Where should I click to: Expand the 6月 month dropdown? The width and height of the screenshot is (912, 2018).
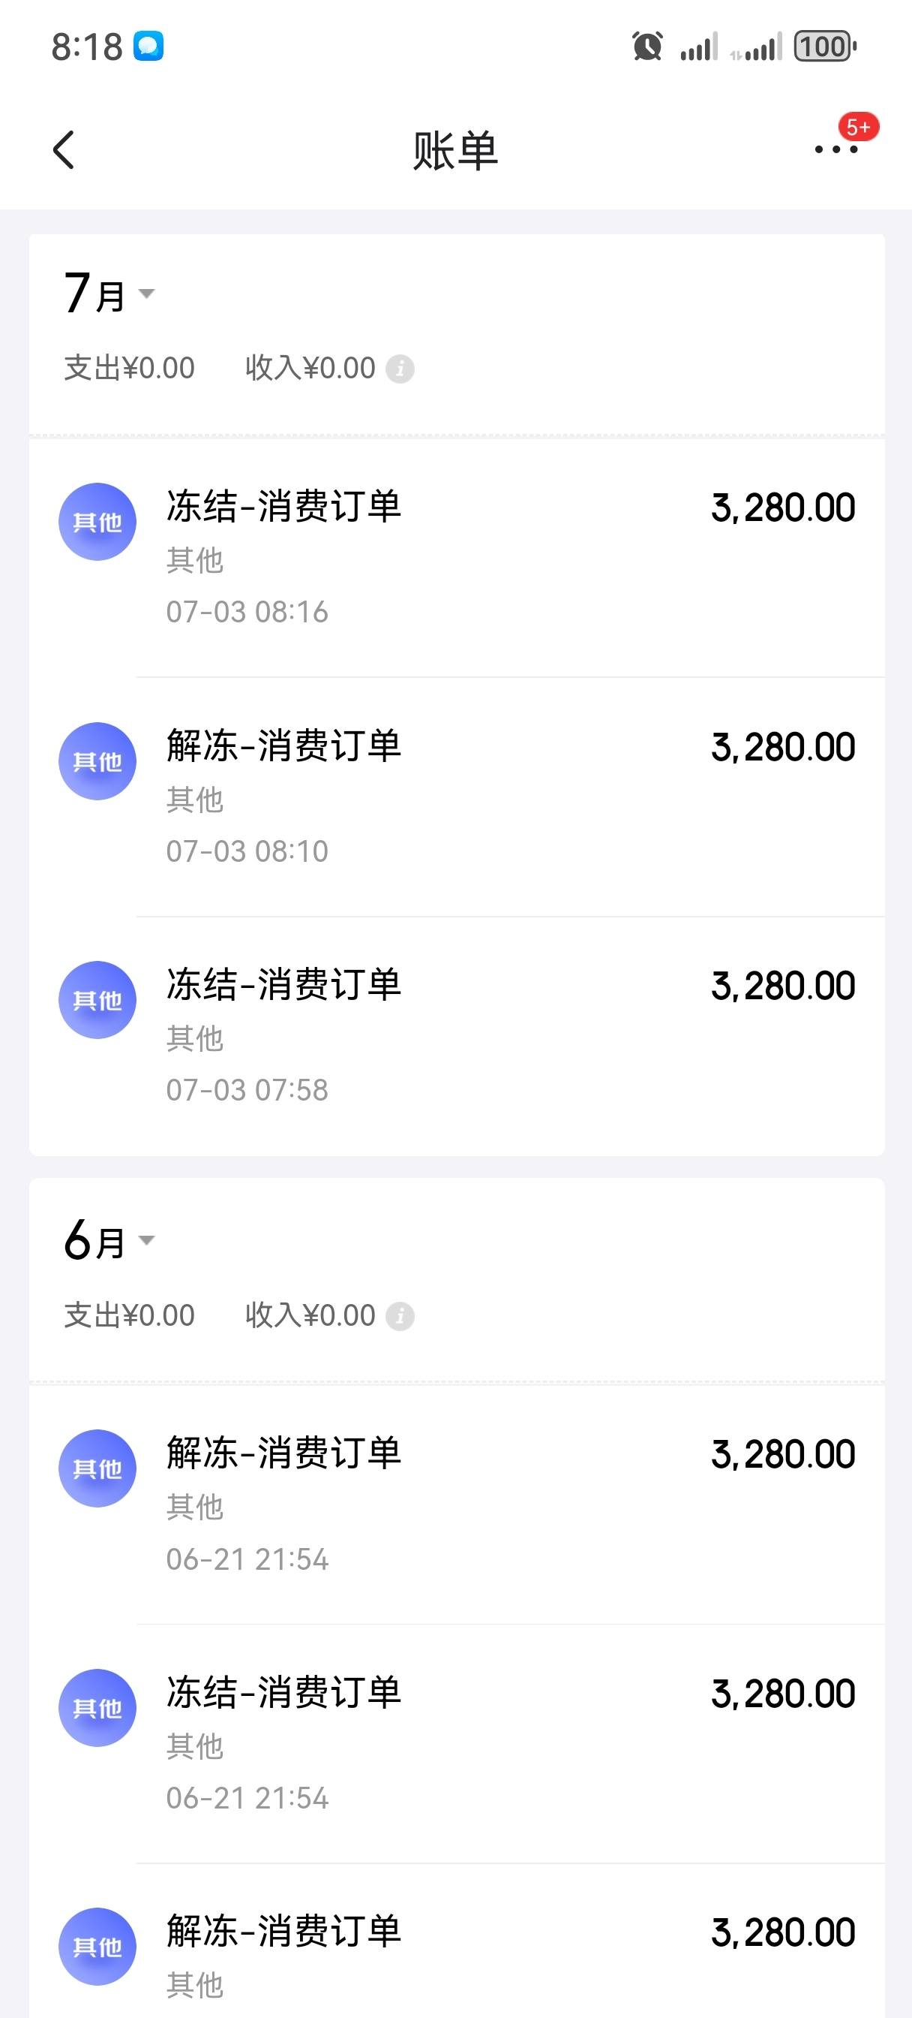click(x=109, y=1240)
